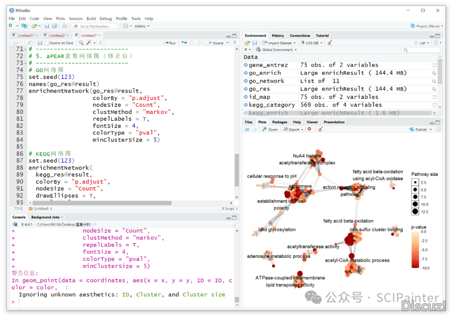Click the Open File folder icon

click(x=34, y=26)
